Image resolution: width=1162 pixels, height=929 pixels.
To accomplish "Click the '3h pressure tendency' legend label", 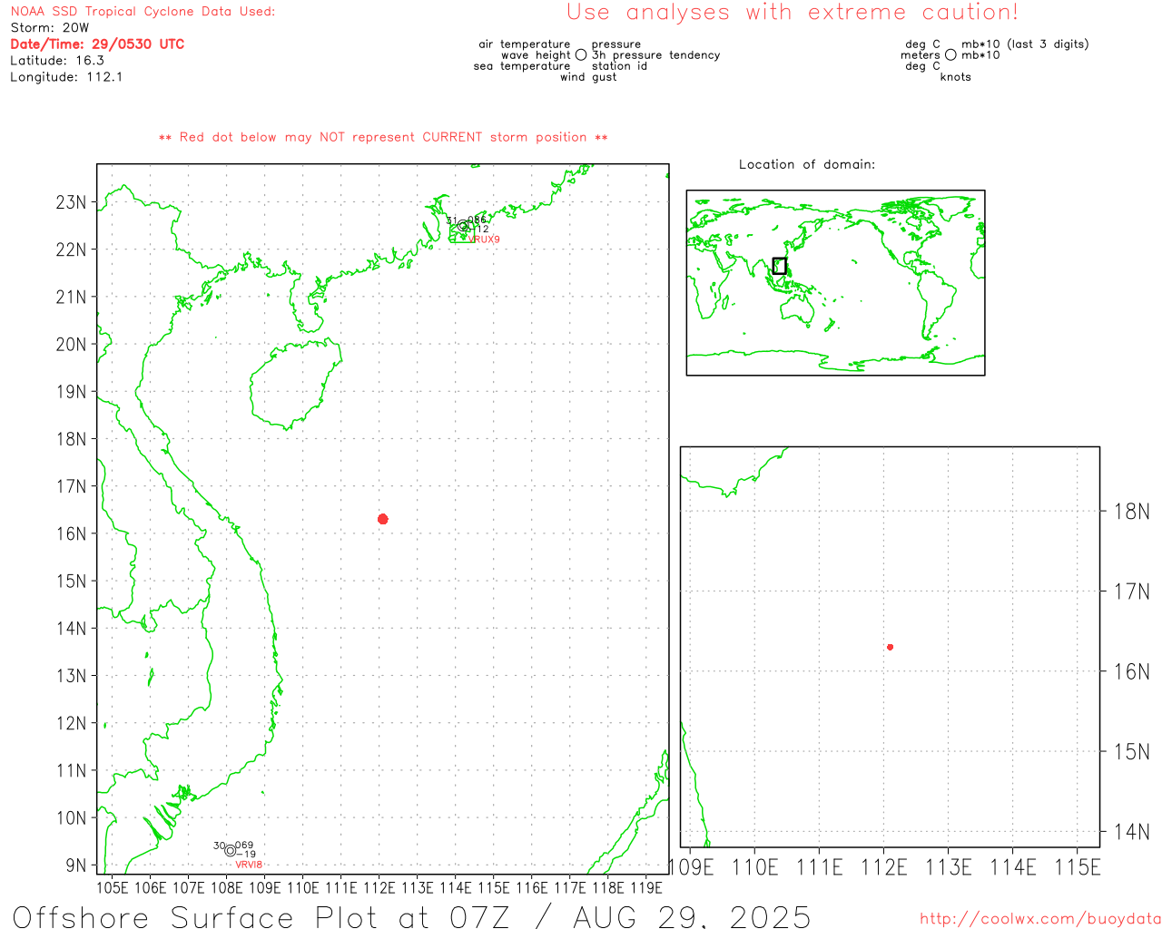I will point(656,55).
